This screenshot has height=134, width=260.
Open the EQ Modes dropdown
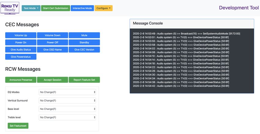click(x=67, y=92)
